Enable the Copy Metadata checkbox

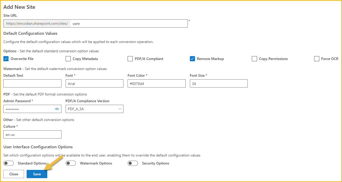(x=68, y=59)
